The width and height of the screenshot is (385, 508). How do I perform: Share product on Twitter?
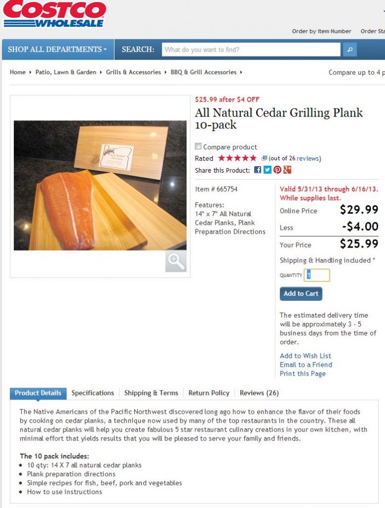(x=268, y=170)
